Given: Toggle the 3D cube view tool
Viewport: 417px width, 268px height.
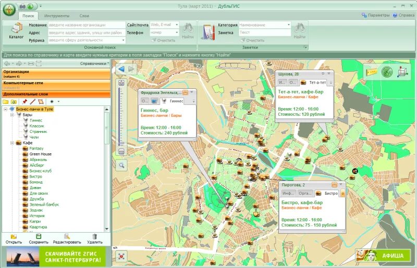Looking at the screenshot, I should pyautogui.click(x=402, y=72).
